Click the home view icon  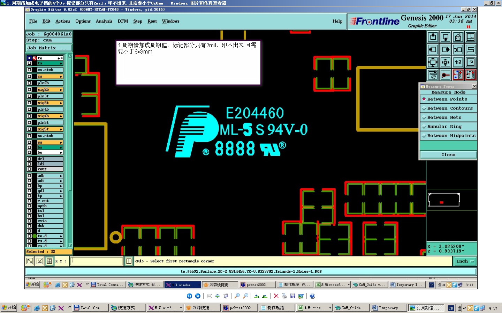point(458,37)
